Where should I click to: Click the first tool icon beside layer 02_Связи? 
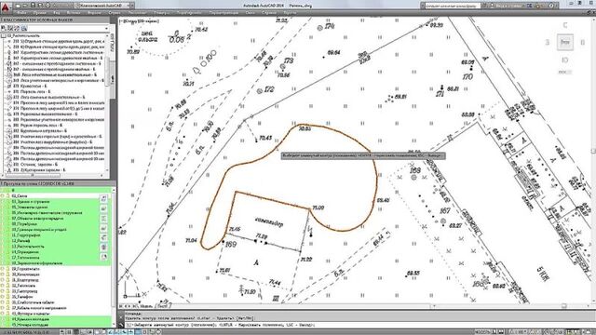(x=103, y=198)
